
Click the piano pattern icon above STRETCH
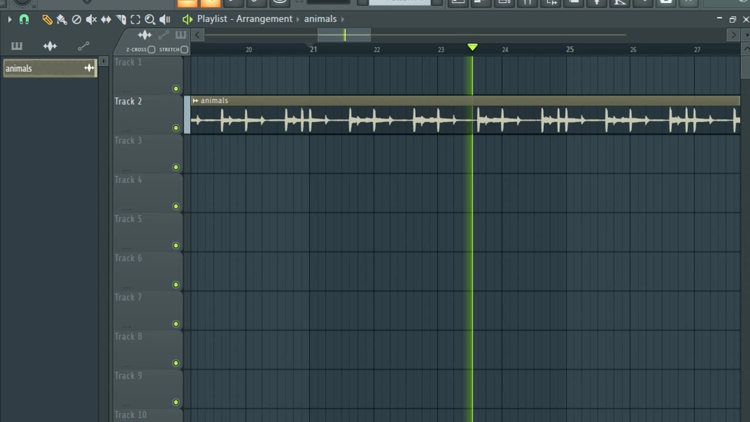pos(180,35)
